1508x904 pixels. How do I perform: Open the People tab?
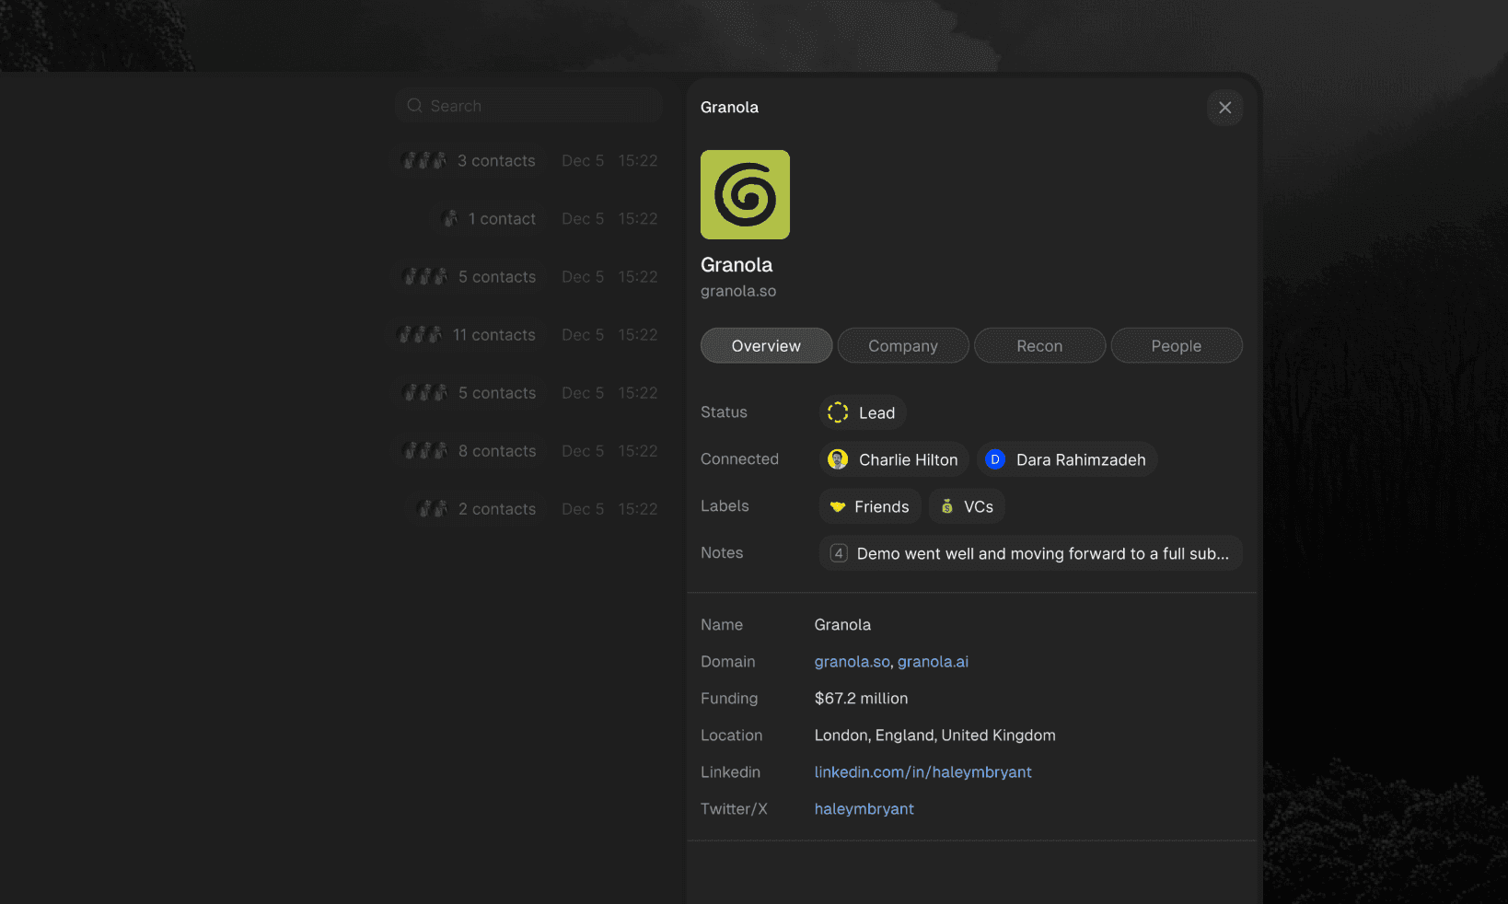[x=1177, y=345]
